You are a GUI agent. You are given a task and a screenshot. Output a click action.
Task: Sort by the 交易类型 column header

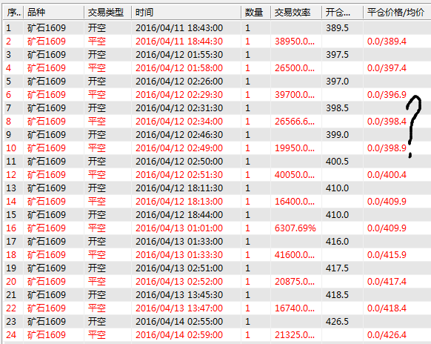108,13
